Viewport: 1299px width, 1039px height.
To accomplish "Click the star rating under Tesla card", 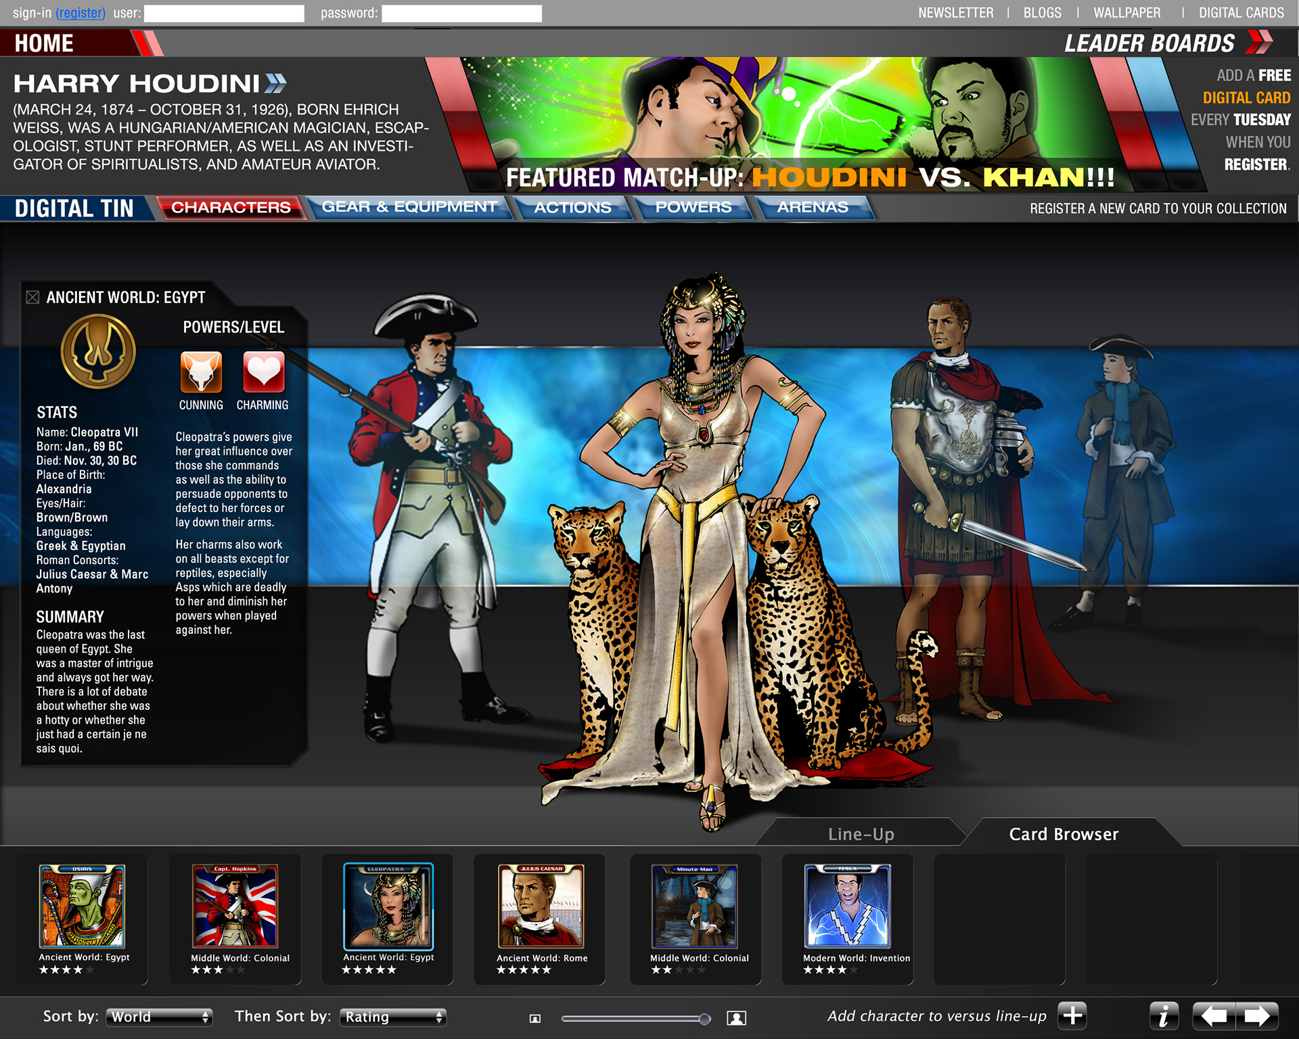I will pyautogui.click(x=831, y=970).
